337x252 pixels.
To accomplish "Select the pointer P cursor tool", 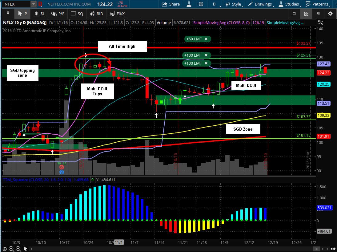I will (22, 14).
